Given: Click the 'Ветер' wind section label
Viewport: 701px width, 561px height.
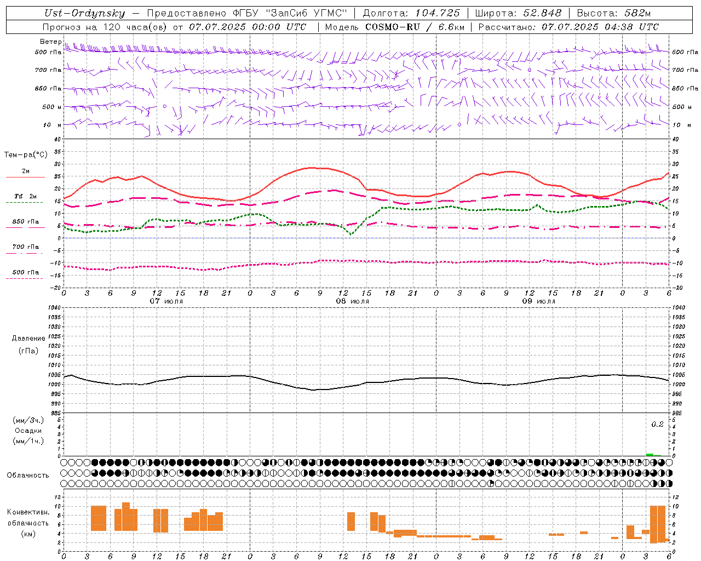Looking at the screenshot, I should (x=50, y=42).
